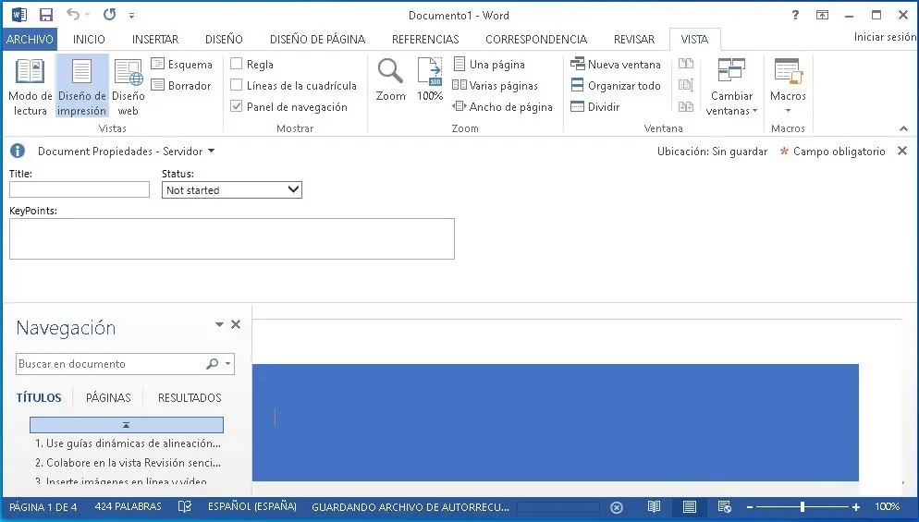Click the proofing errors book icon
This screenshot has width=919, height=522.
185,507
